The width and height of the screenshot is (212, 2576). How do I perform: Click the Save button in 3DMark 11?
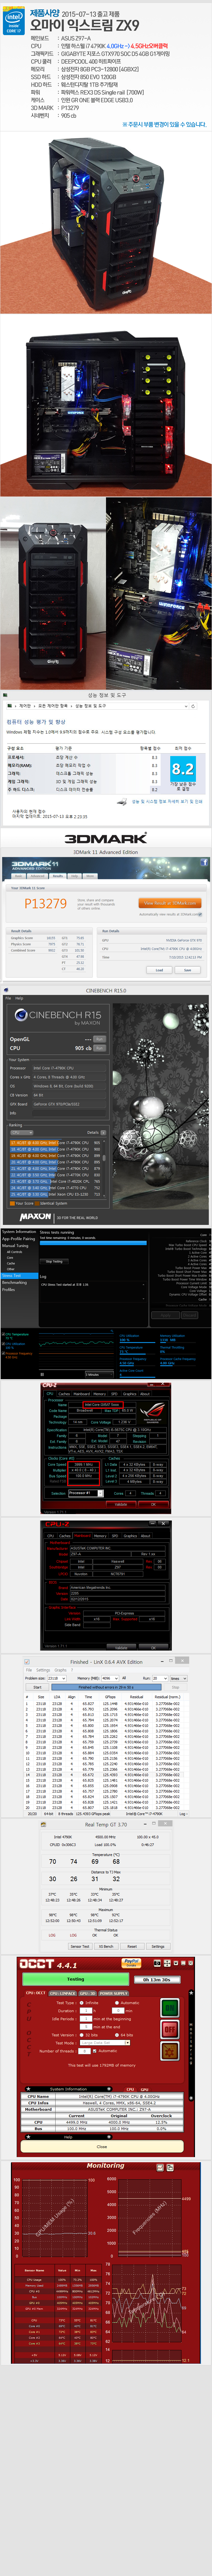click(187, 970)
